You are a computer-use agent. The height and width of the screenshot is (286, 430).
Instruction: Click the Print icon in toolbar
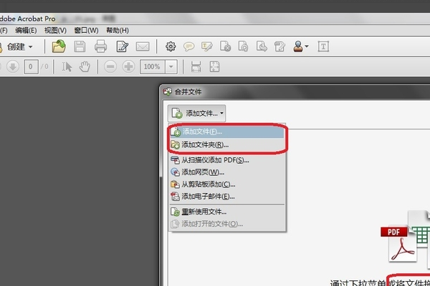(100, 46)
